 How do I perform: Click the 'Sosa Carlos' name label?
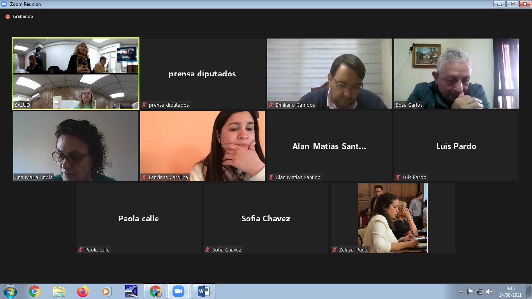click(x=409, y=105)
